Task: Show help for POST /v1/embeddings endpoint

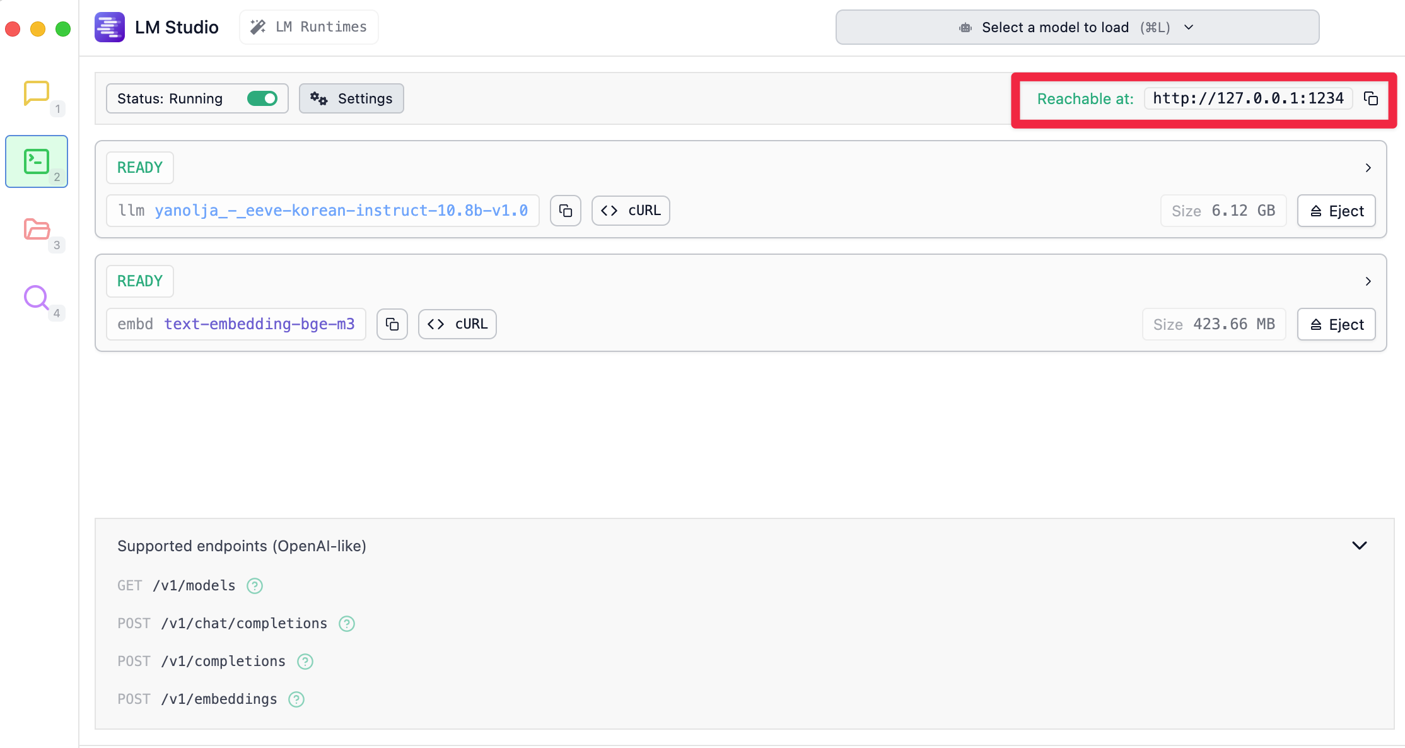Action: pos(296,699)
